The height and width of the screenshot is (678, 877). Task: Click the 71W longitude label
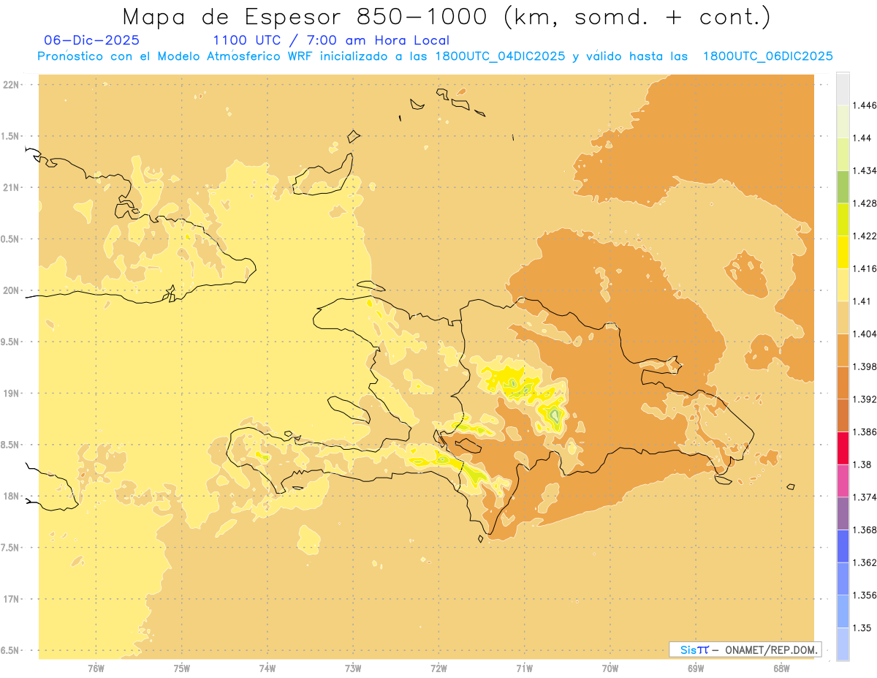point(524,668)
